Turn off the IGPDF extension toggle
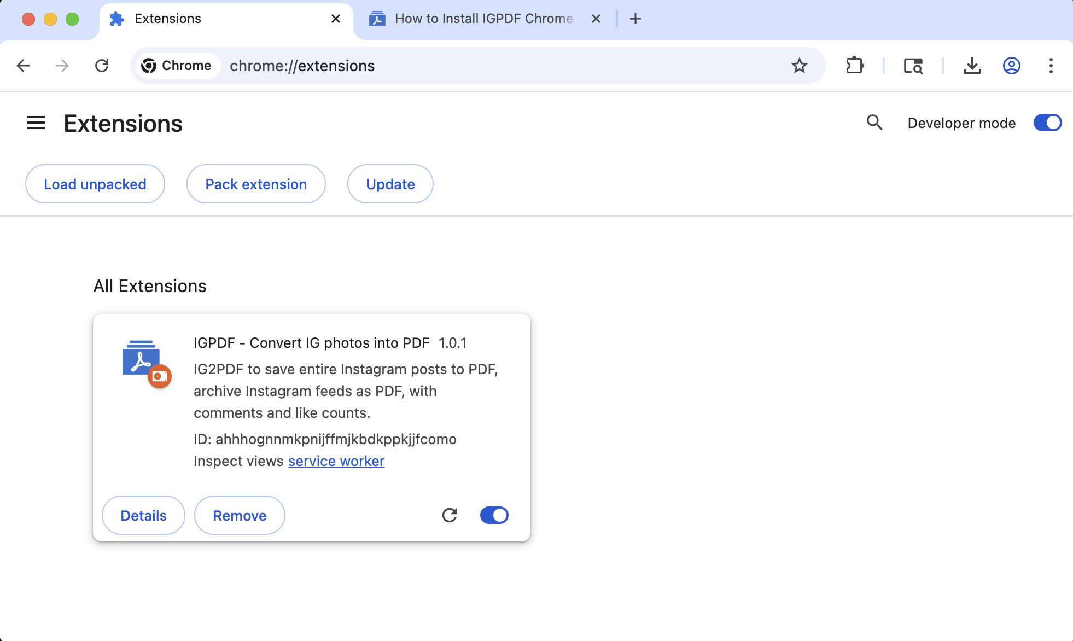 [494, 515]
